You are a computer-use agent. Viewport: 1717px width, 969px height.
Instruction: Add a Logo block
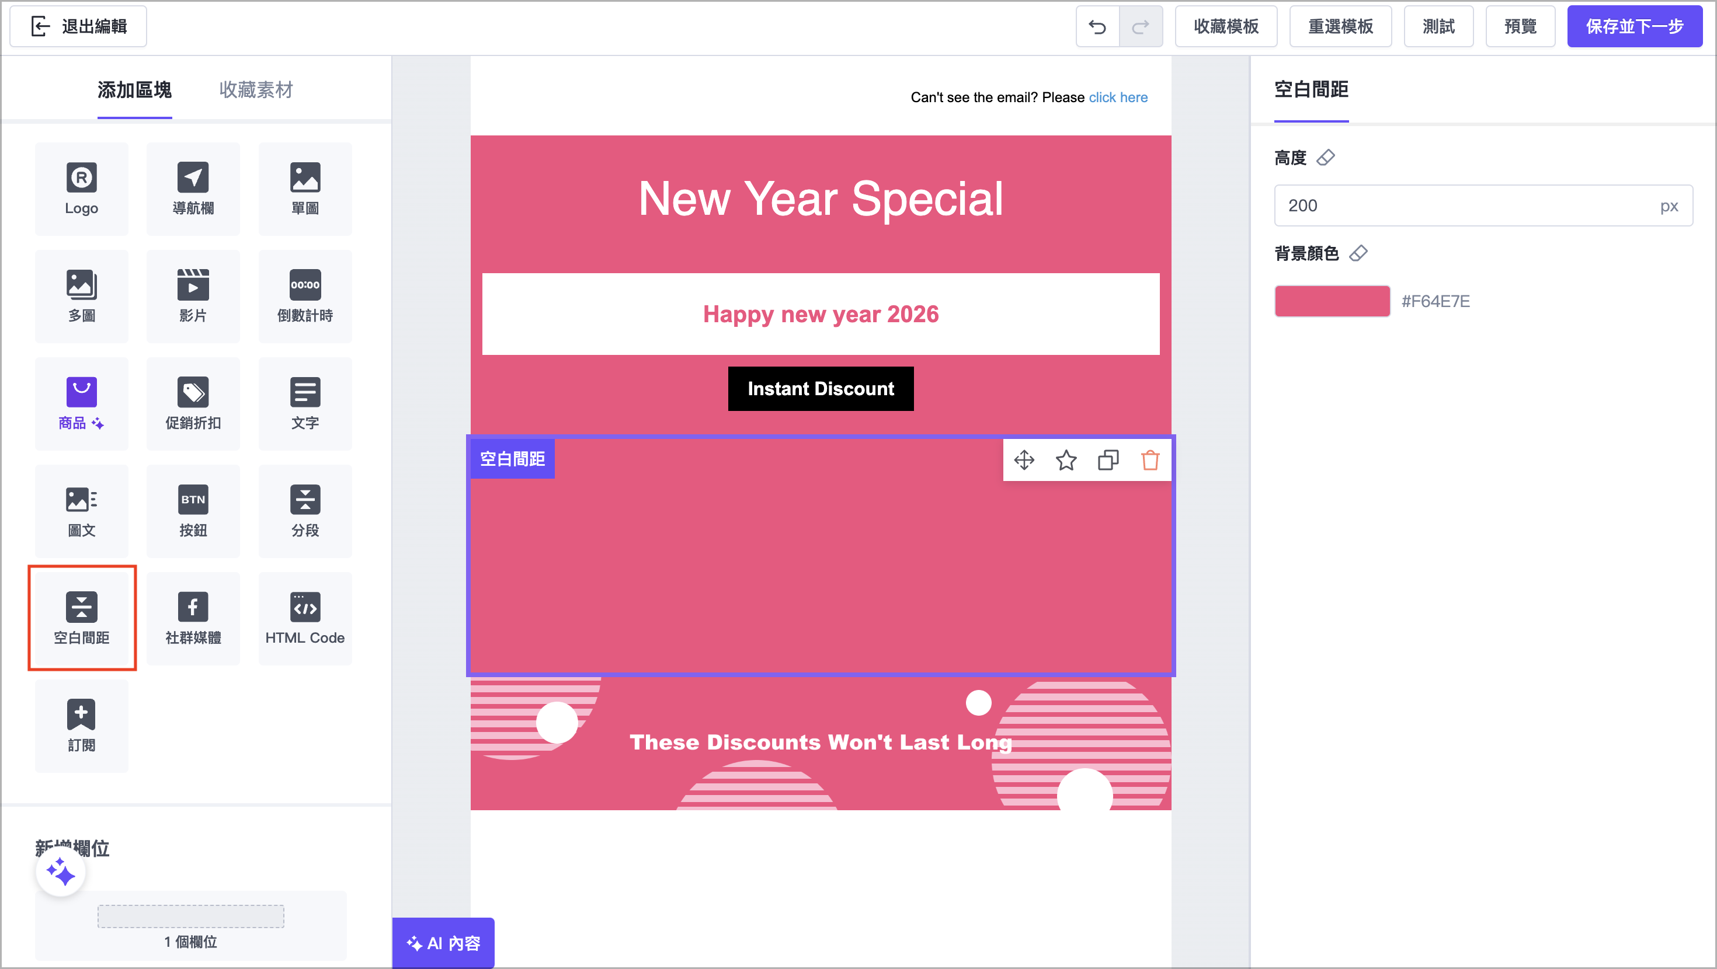point(81,189)
